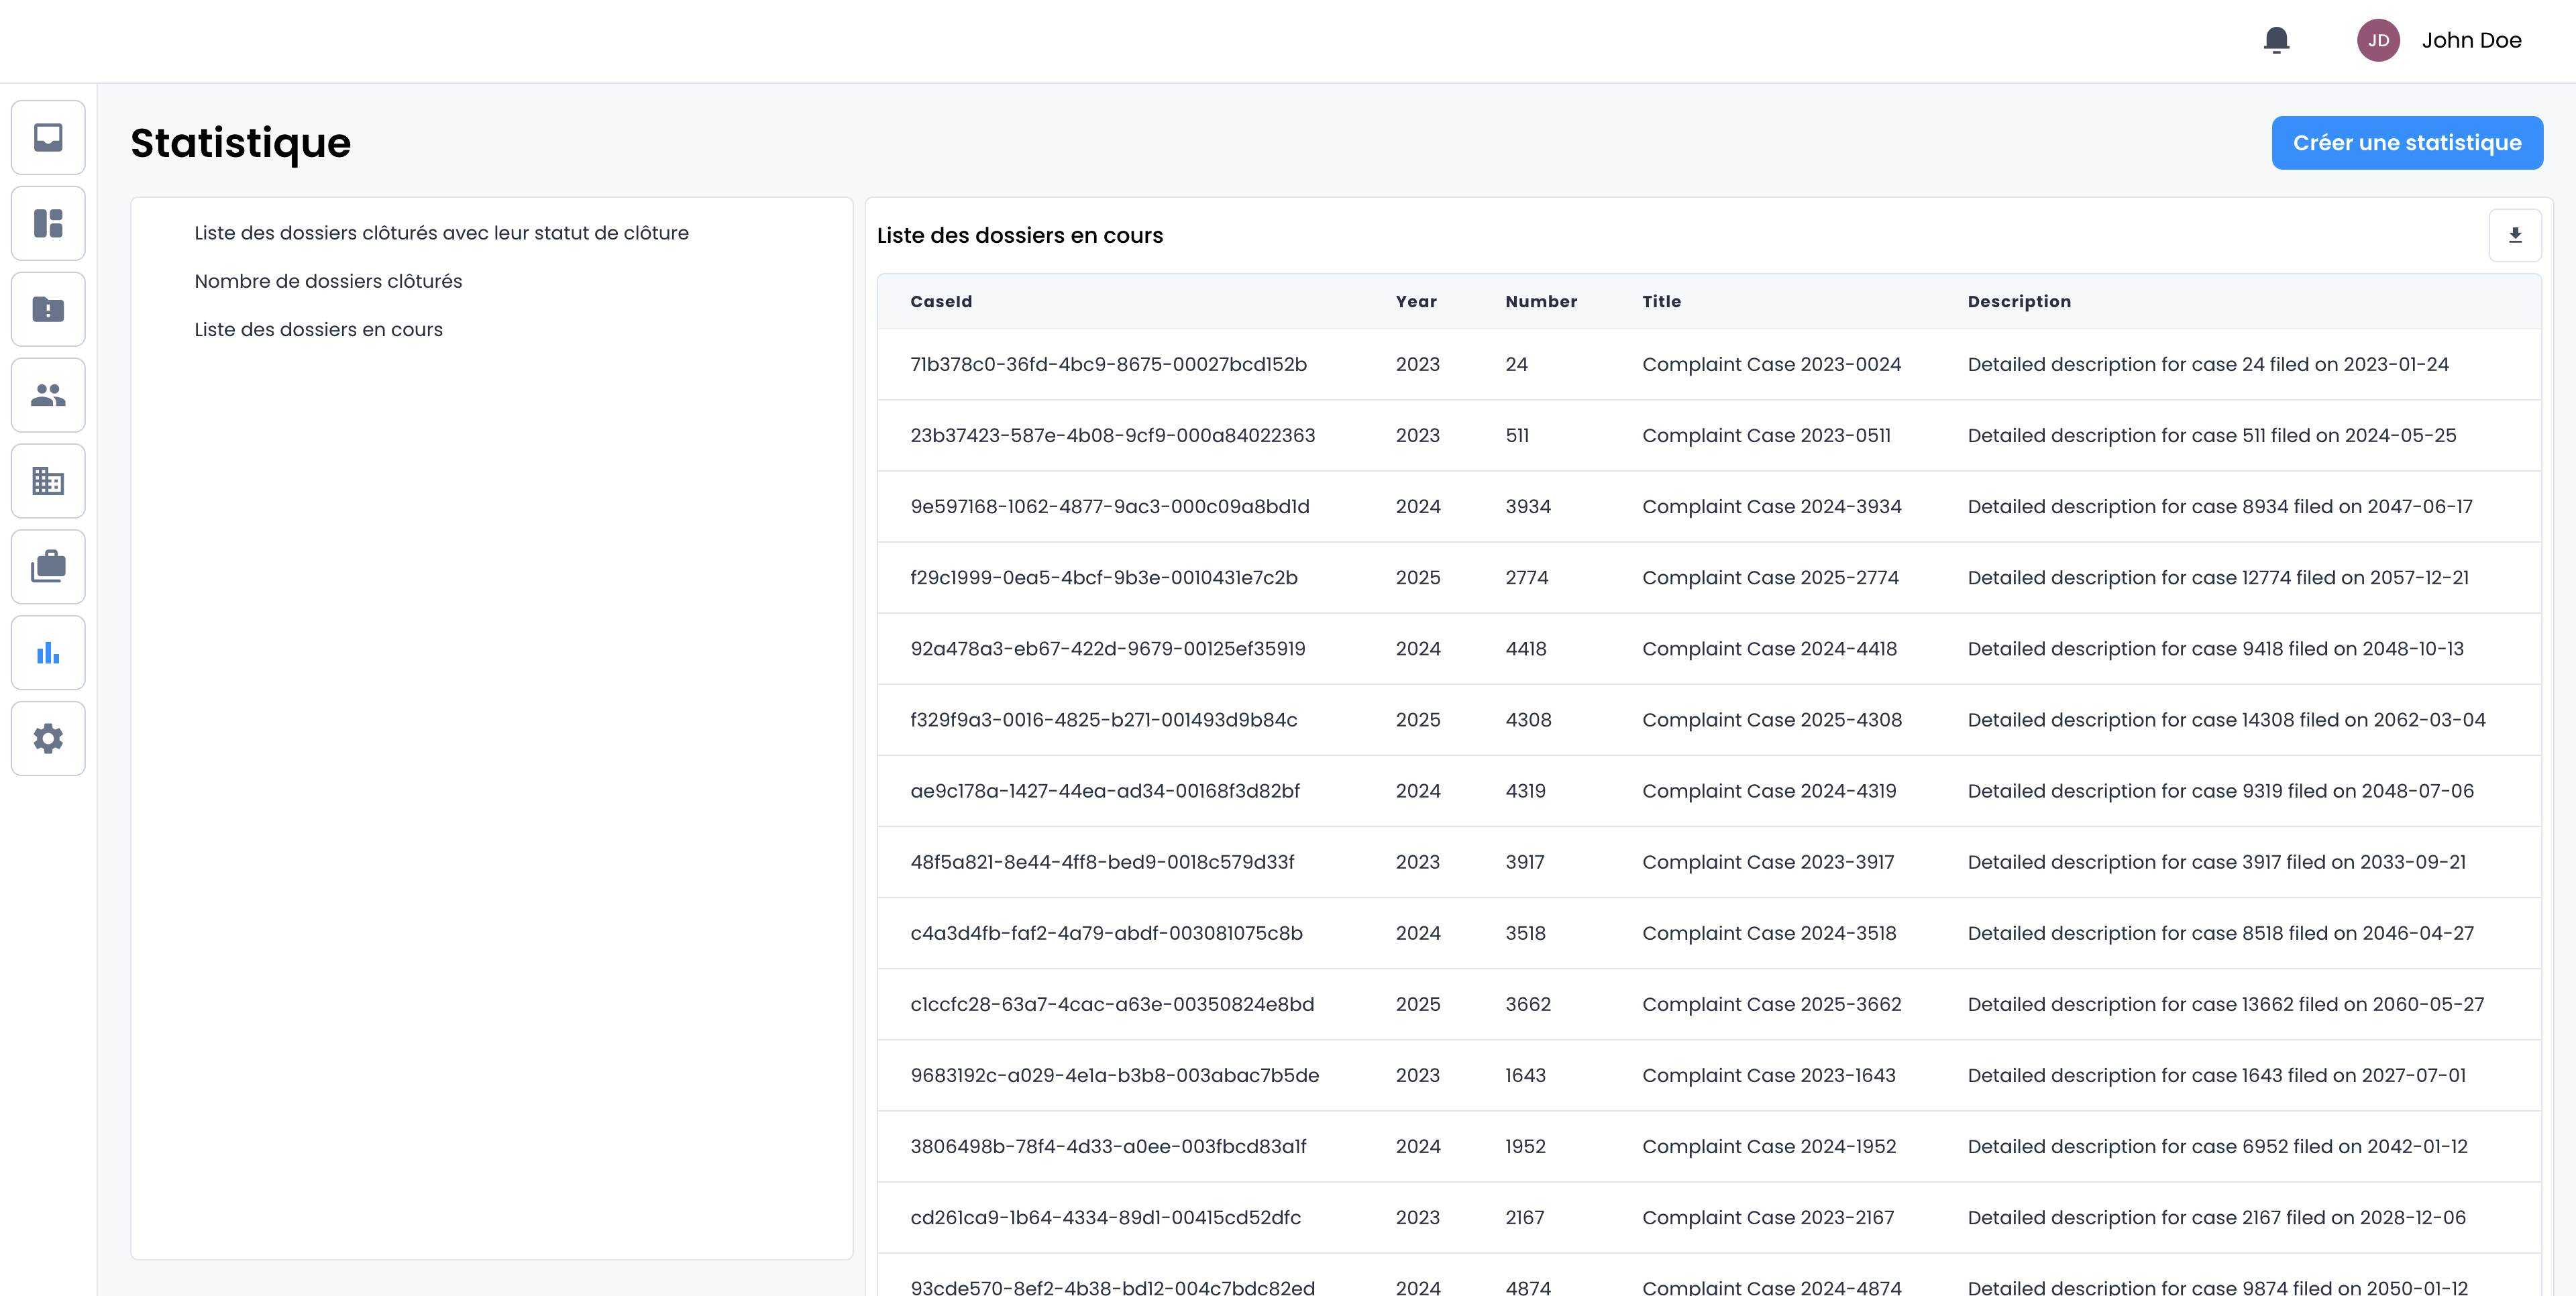Click Créer une statistique button
Image resolution: width=2576 pixels, height=1296 pixels.
coord(2406,143)
